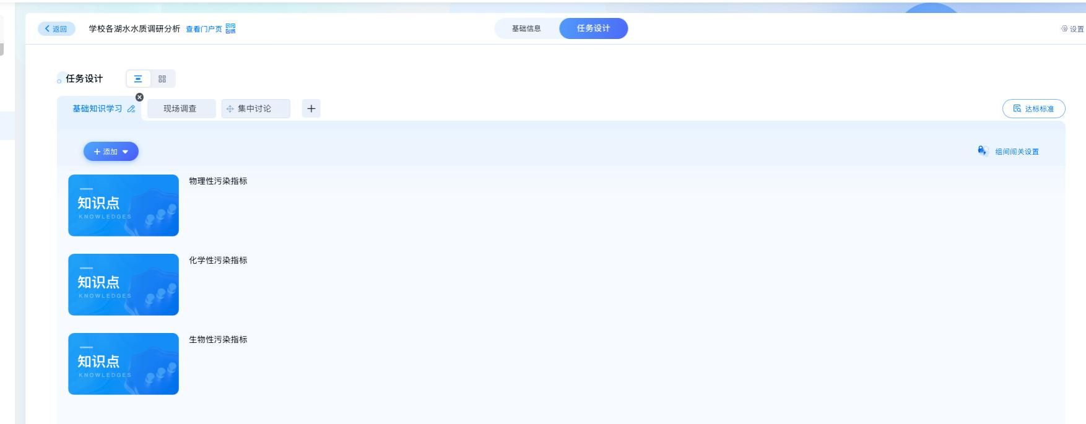Click the 达标标准 button

tap(1033, 109)
